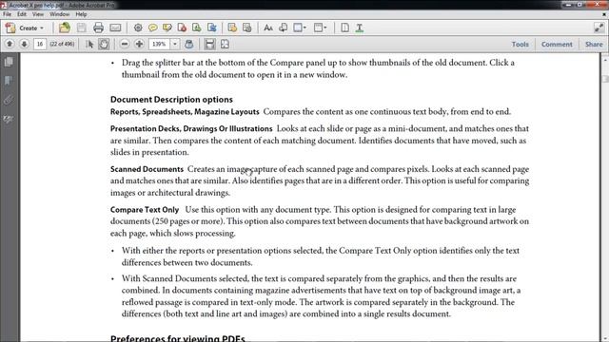Click the rotate page icon

click(x=284, y=28)
